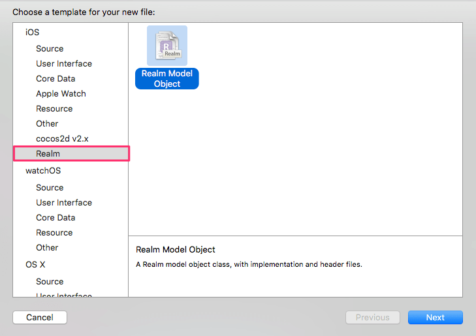Click the iOS section header

[33, 32]
